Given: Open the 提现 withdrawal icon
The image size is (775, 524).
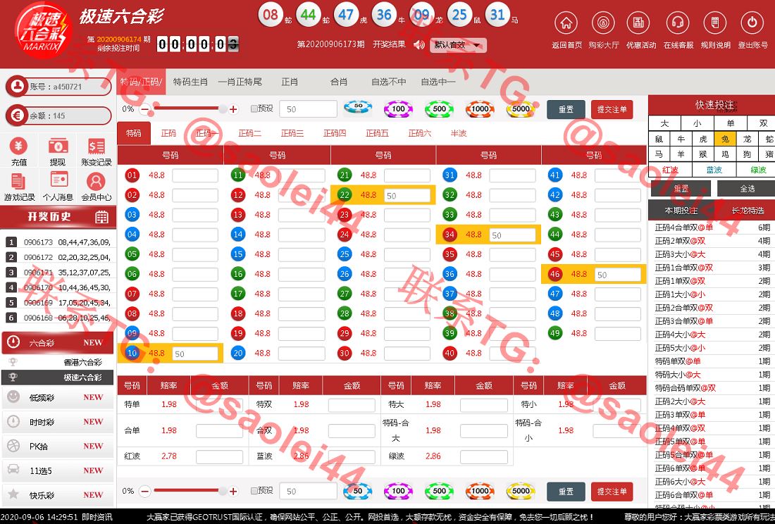Looking at the screenshot, I should (58, 146).
